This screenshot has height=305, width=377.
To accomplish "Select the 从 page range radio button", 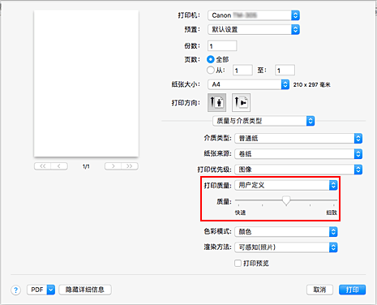I will [x=210, y=71].
